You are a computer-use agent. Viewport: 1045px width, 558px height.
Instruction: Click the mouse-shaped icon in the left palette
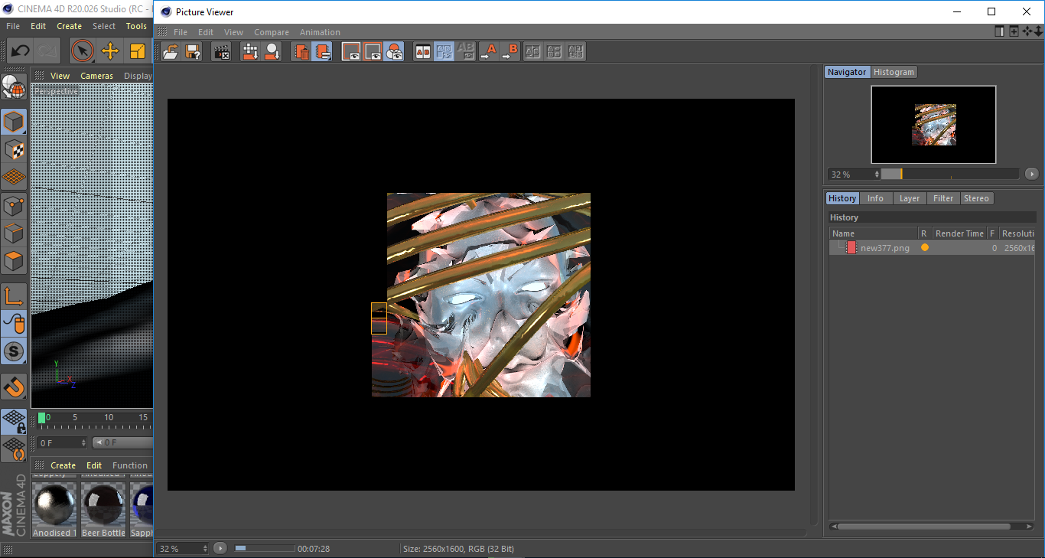(14, 324)
